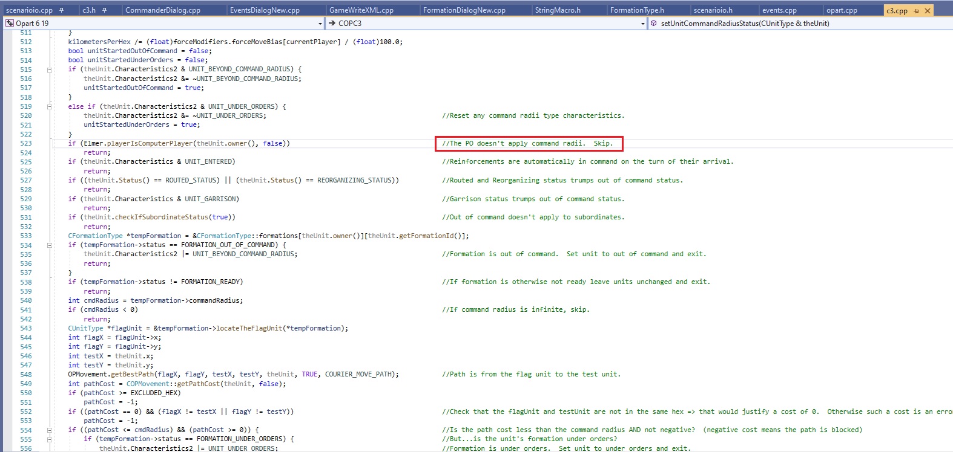The image size is (953, 452).
Task: Click REORGANIZING_STATUS on line 527
Action: [x=354, y=180]
